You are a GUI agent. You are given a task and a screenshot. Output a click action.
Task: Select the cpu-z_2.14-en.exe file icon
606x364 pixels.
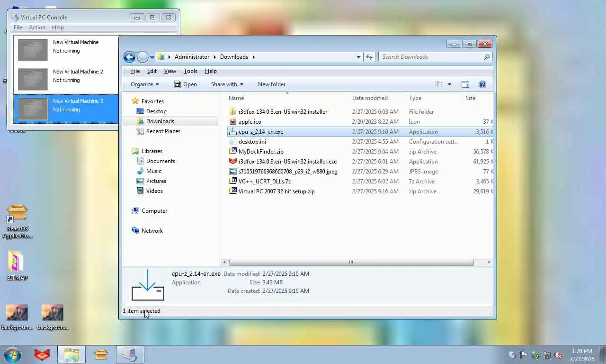[x=232, y=132]
